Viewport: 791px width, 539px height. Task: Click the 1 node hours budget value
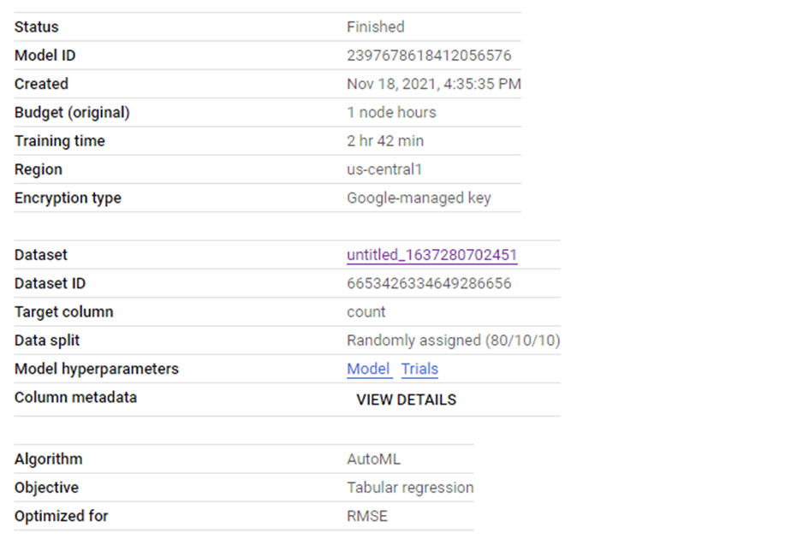tap(391, 112)
